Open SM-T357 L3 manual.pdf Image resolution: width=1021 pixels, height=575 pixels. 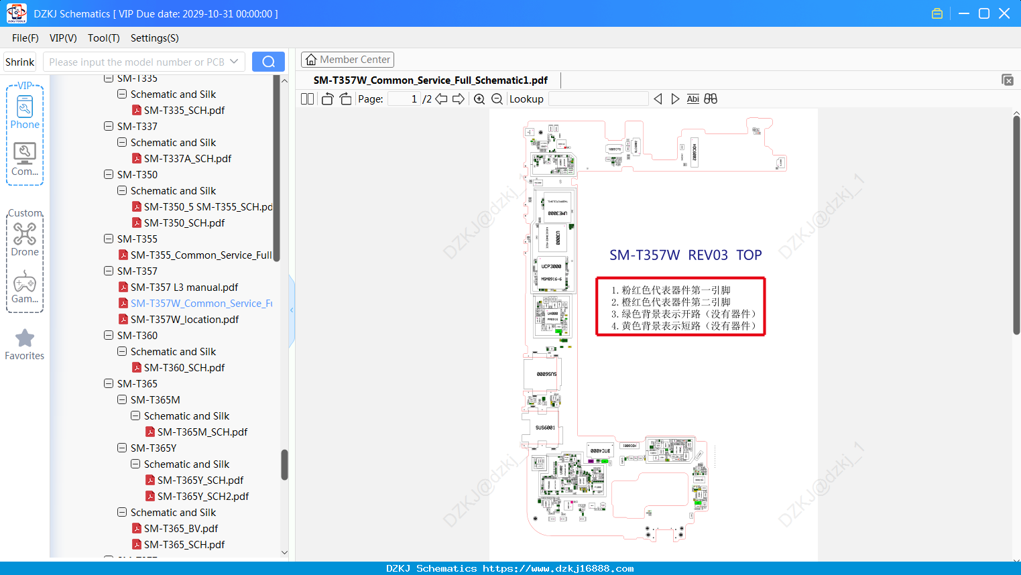tap(184, 287)
